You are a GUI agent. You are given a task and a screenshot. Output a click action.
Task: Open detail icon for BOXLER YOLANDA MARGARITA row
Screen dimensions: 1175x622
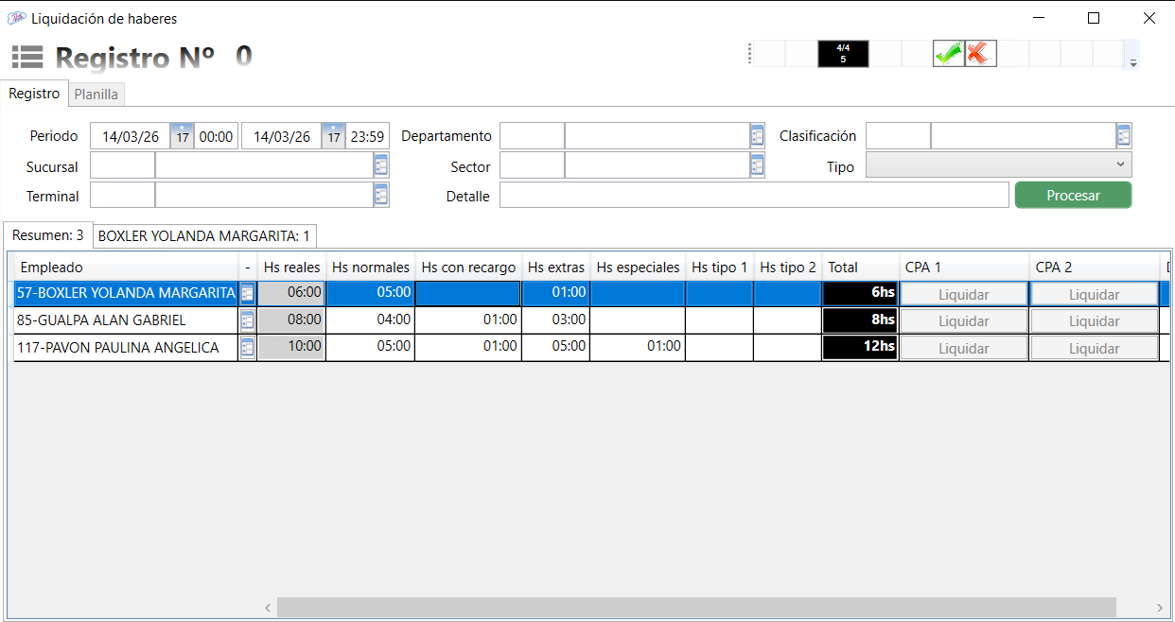(248, 294)
